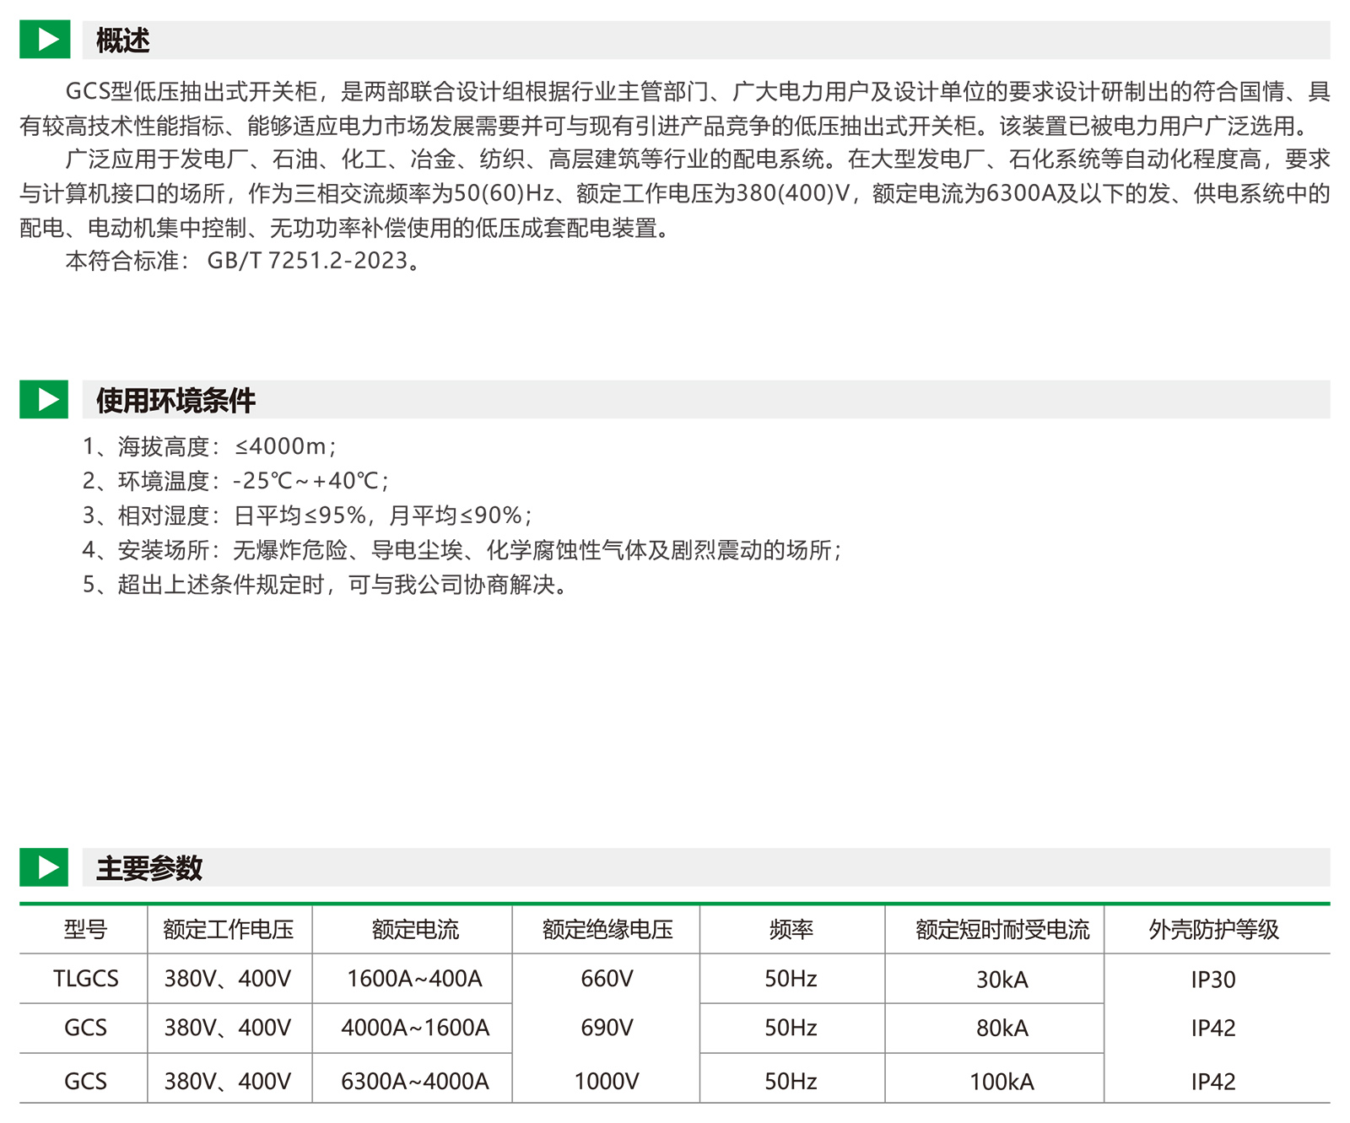Select the 1600A~400A rated current cell
The image size is (1350, 1123).
[414, 979]
